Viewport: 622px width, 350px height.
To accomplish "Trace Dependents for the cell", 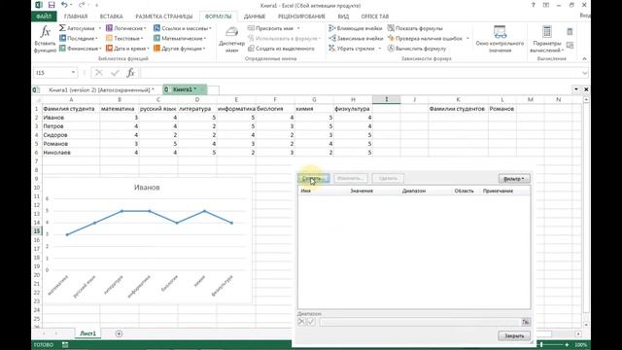I will pyautogui.click(x=356, y=39).
